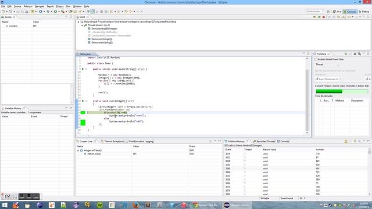
Task: Select the Stack view tab
Action: click(82, 17)
